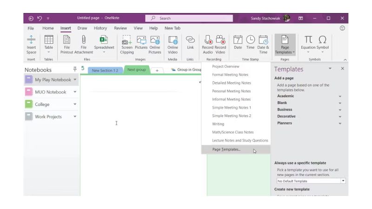Image resolution: width=372 pixels, height=209 pixels.
Task: Open the ribbon display options icon
Action: point(300,18)
